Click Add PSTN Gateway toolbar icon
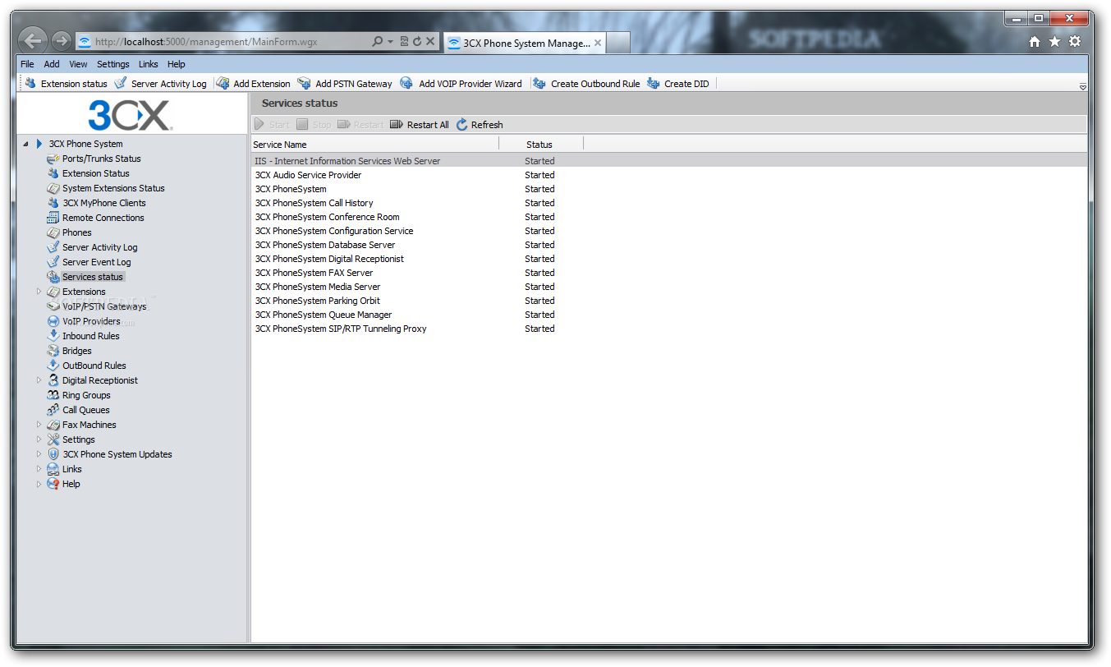1111x667 pixels. tap(304, 83)
